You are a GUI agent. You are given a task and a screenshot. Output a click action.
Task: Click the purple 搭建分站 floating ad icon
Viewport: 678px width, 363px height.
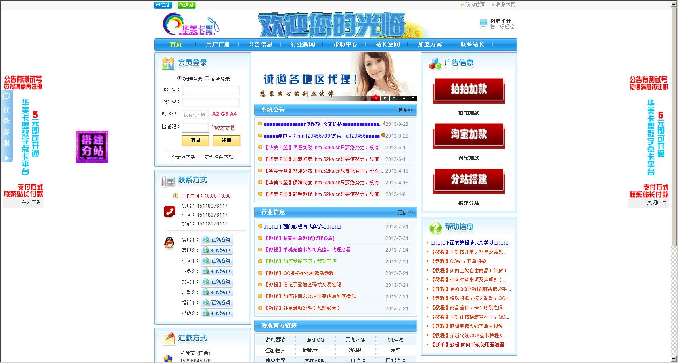pos(92,147)
